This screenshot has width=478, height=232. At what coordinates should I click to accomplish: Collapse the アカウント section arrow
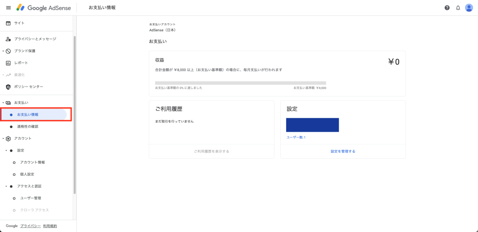[x=3, y=139]
